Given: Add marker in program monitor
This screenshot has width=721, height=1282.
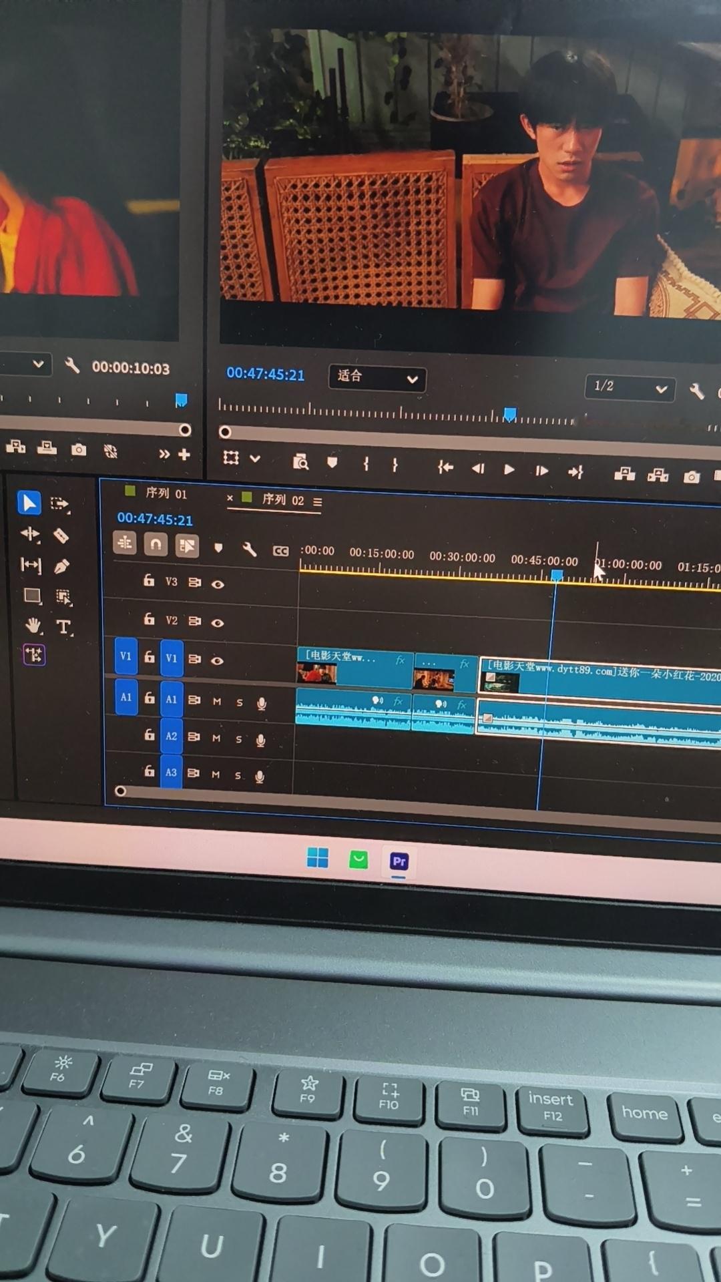Looking at the screenshot, I should [332, 463].
